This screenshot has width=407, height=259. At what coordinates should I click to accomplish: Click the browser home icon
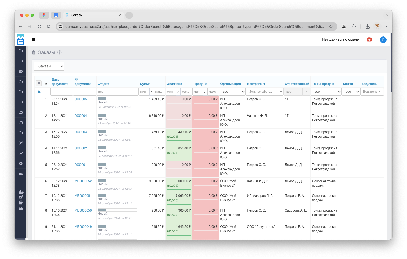49,27
